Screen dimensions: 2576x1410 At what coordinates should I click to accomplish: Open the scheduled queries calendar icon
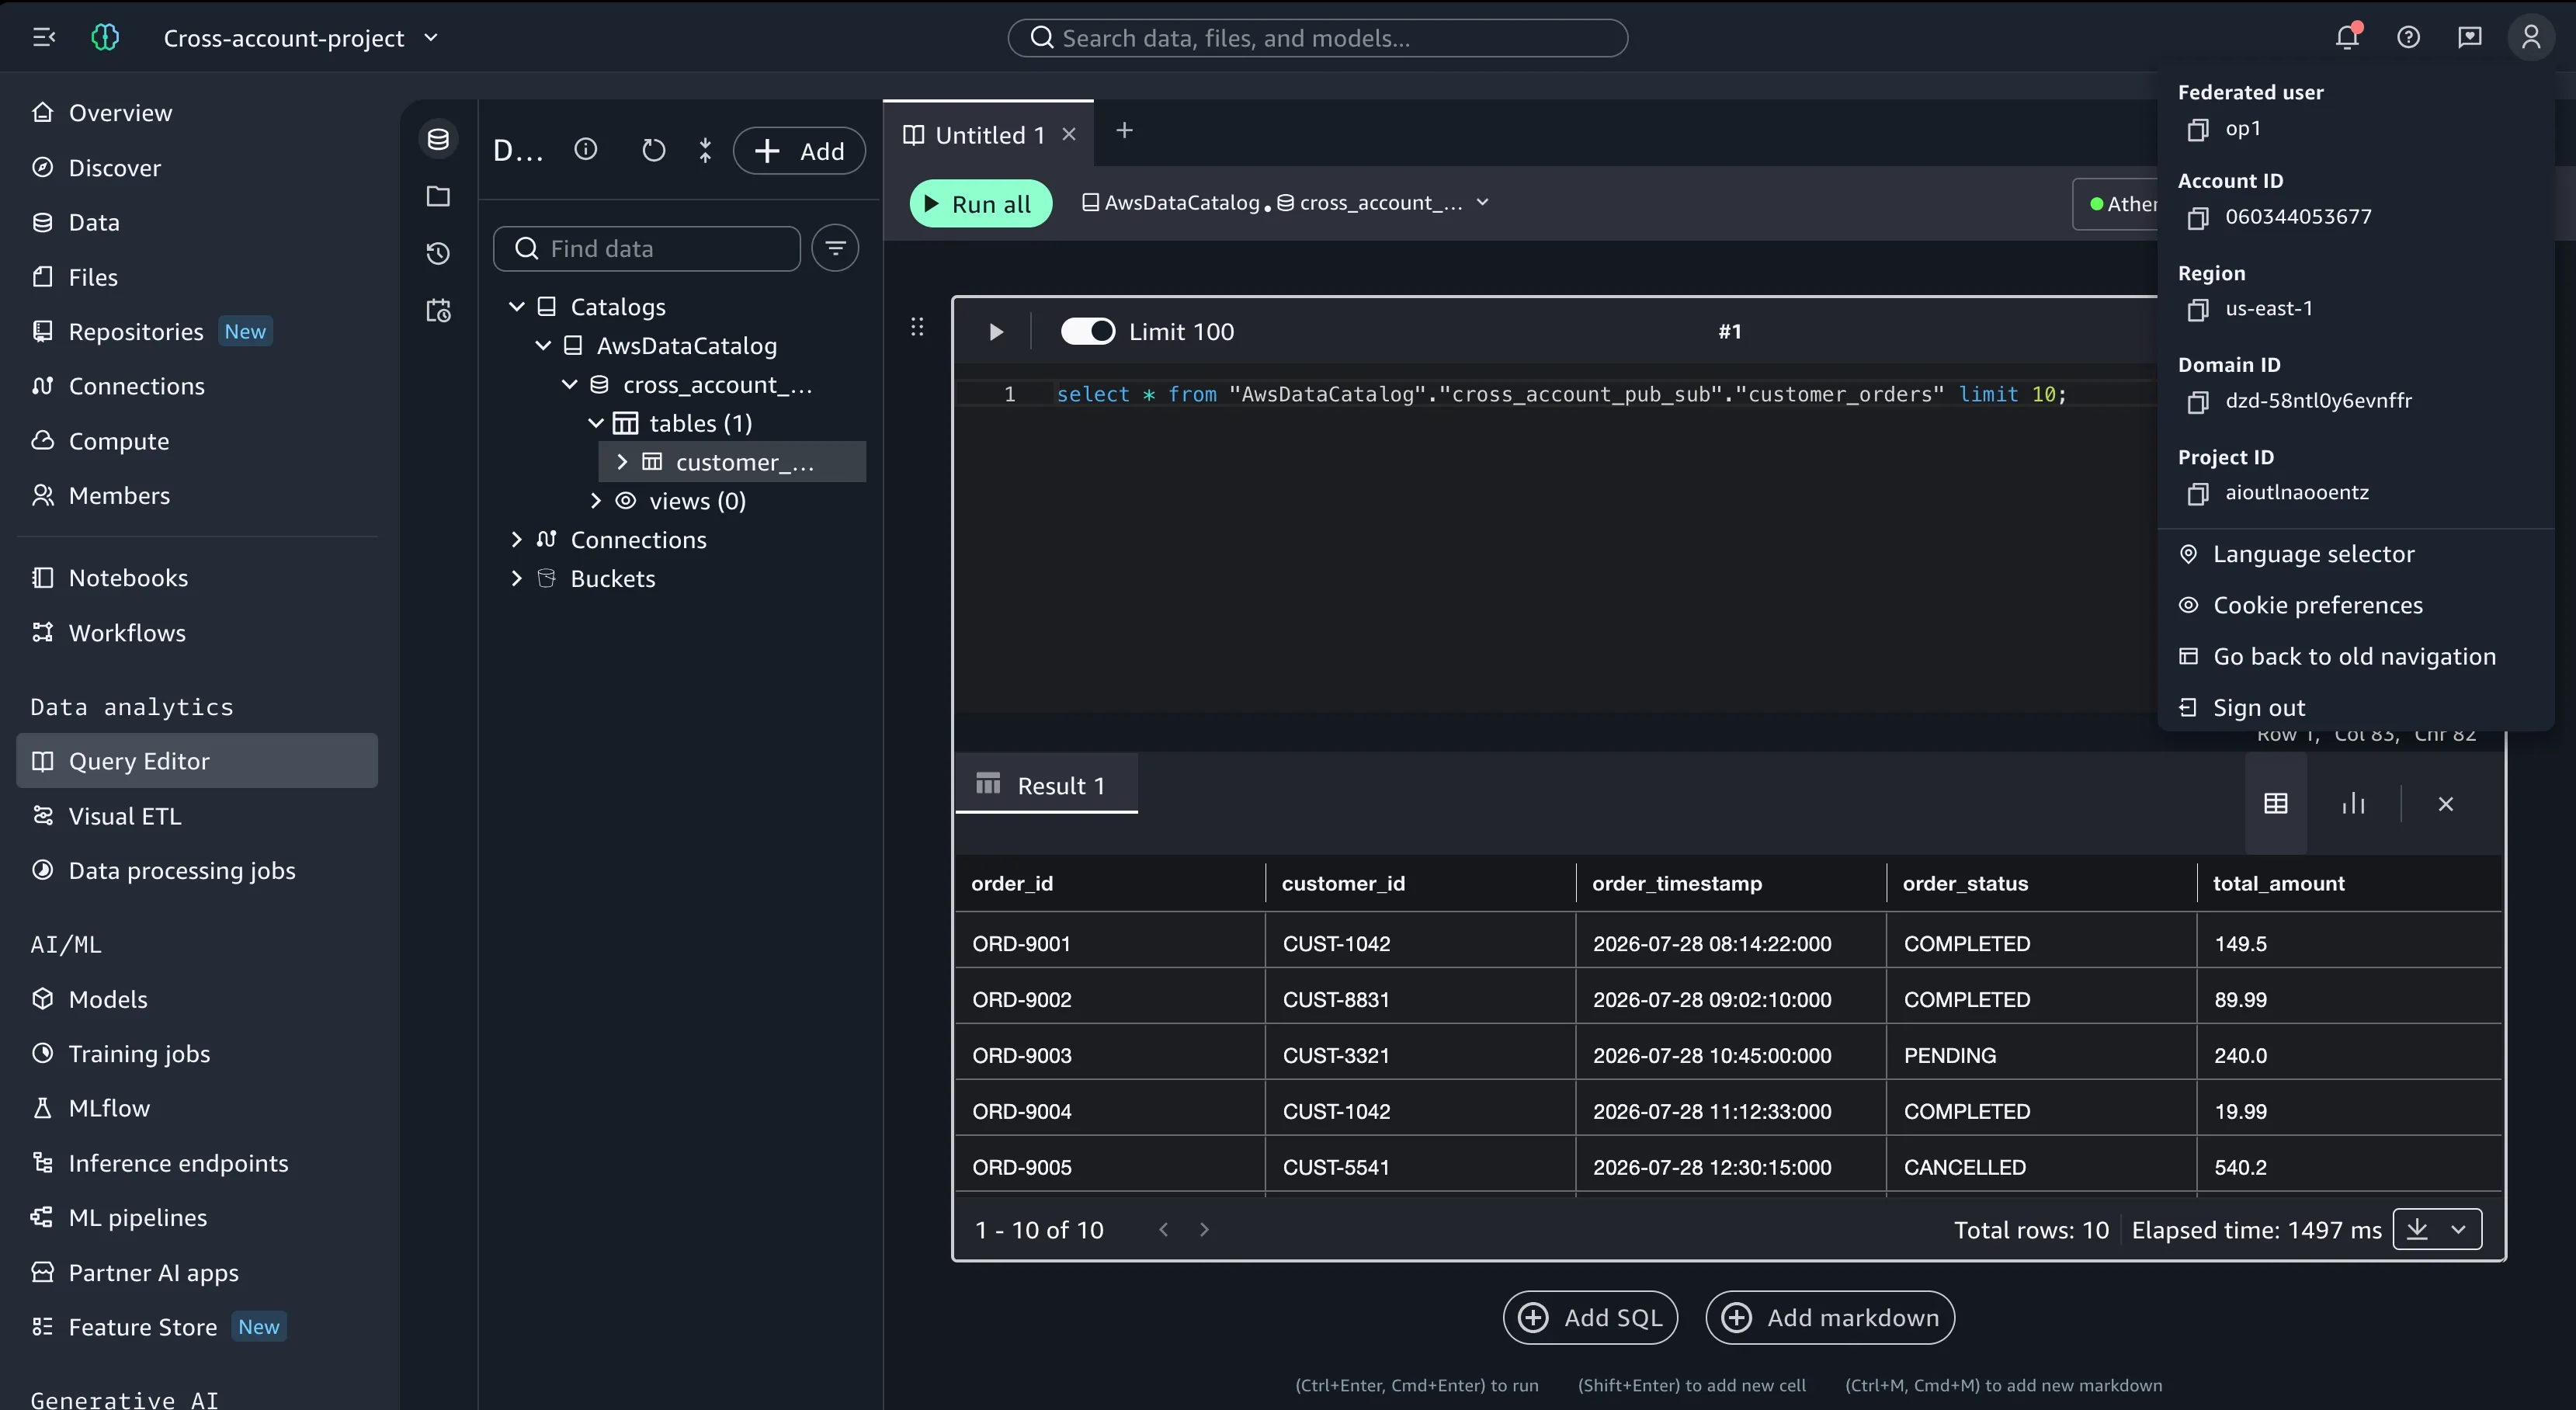(438, 311)
